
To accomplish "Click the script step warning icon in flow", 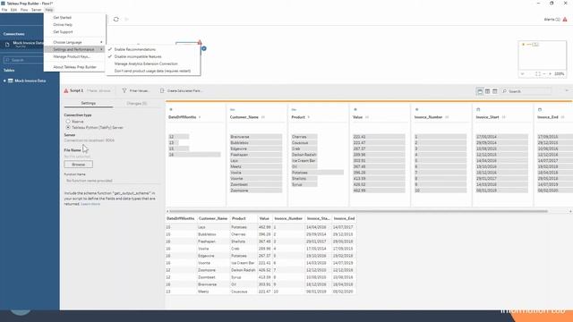I will point(200,42).
